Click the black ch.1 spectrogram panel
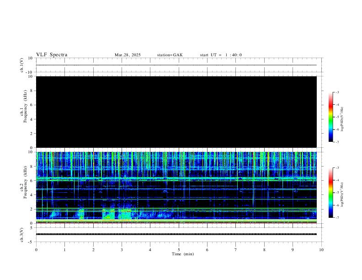The image size is (362, 280). 176,112
